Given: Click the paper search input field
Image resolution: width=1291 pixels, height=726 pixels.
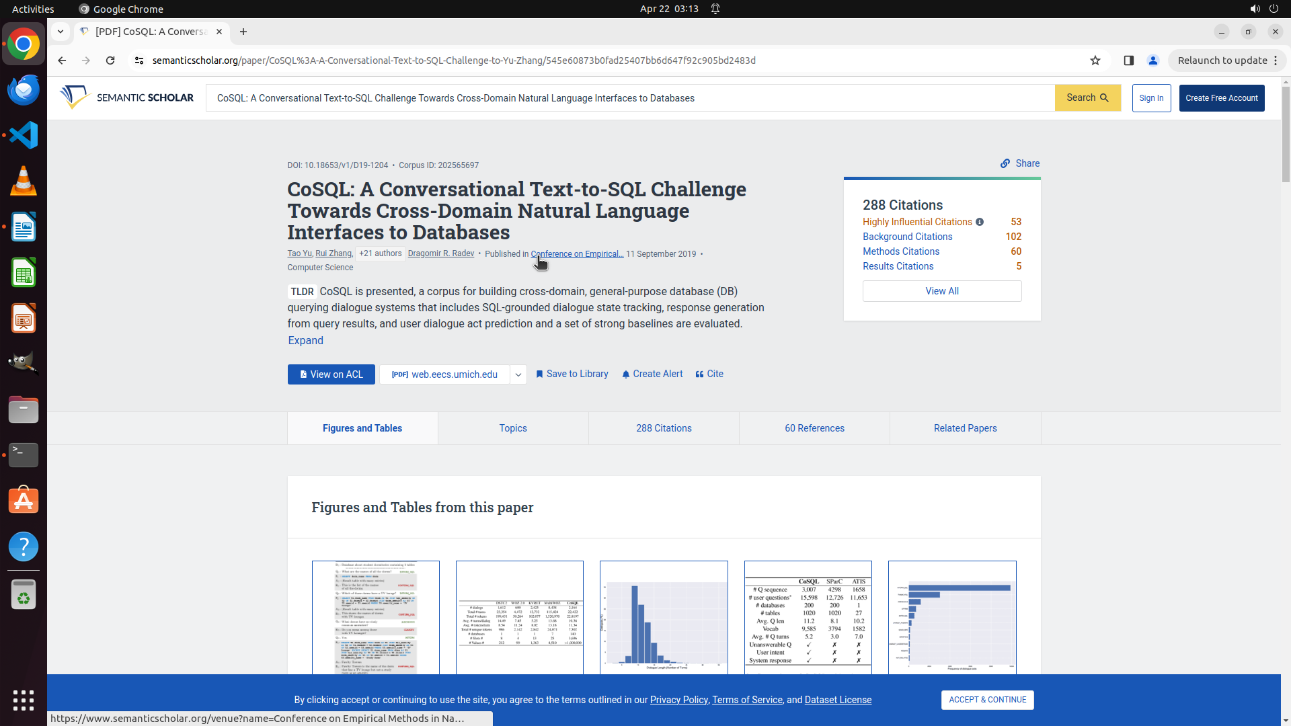Looking at the screenshot, I should coord(630,98).
